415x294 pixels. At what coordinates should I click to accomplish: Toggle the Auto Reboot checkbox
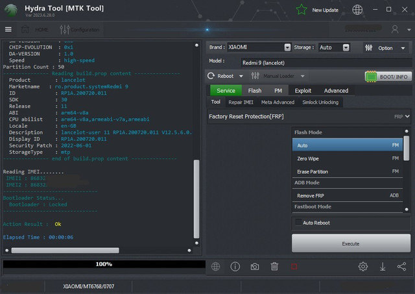point(298,222)
